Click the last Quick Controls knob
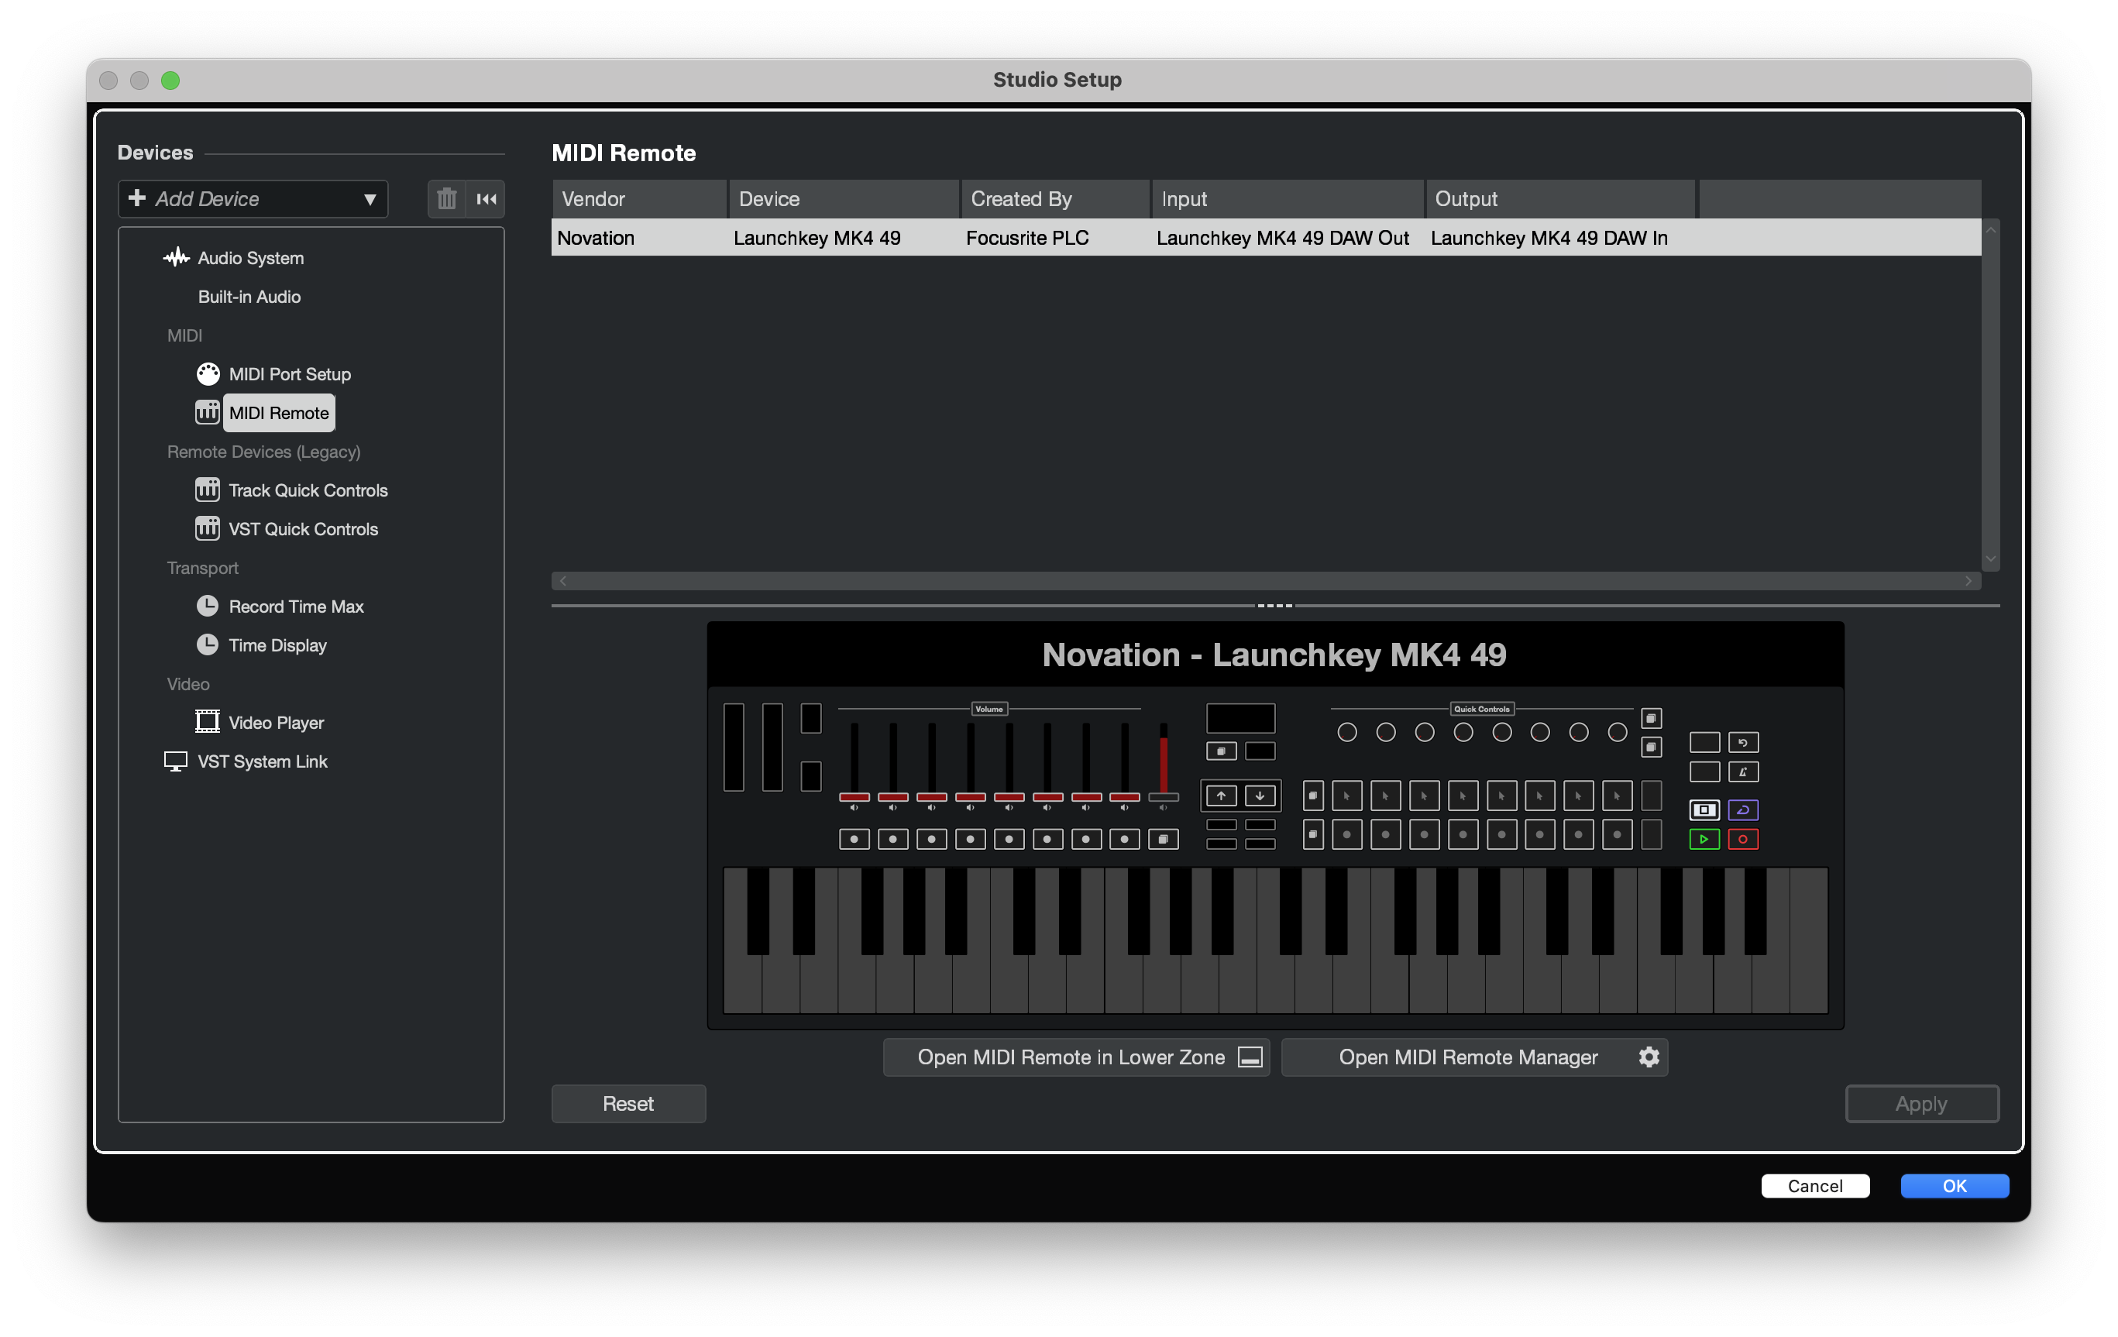Screen dimensions: 2118x1337 tap(1617, 732)
